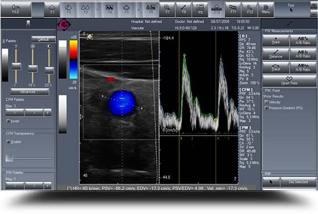Open the PW Palette map dropdown arrow

(47, 185)
